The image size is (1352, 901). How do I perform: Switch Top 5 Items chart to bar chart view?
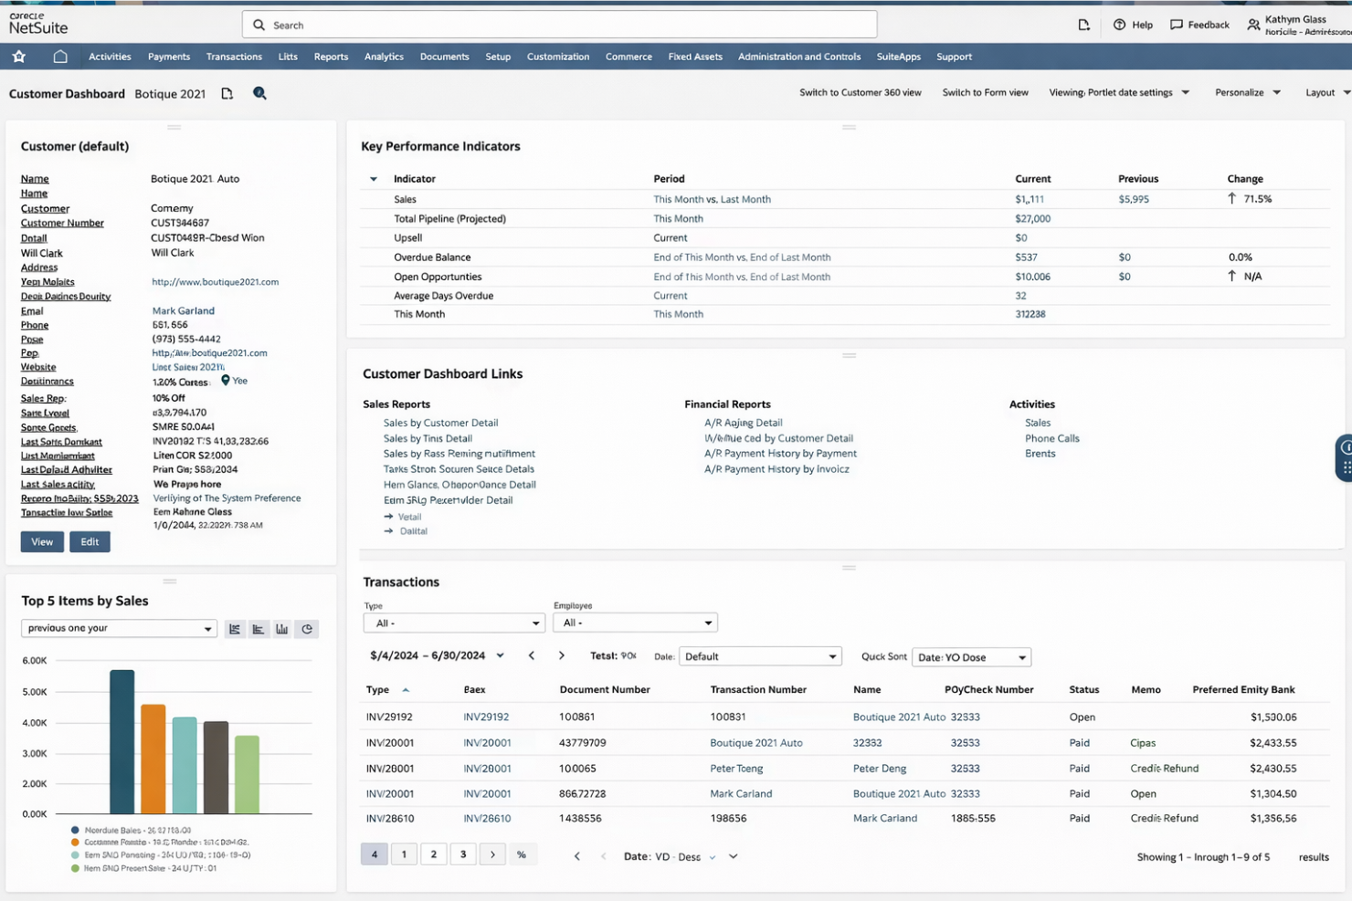click(281, 628)
